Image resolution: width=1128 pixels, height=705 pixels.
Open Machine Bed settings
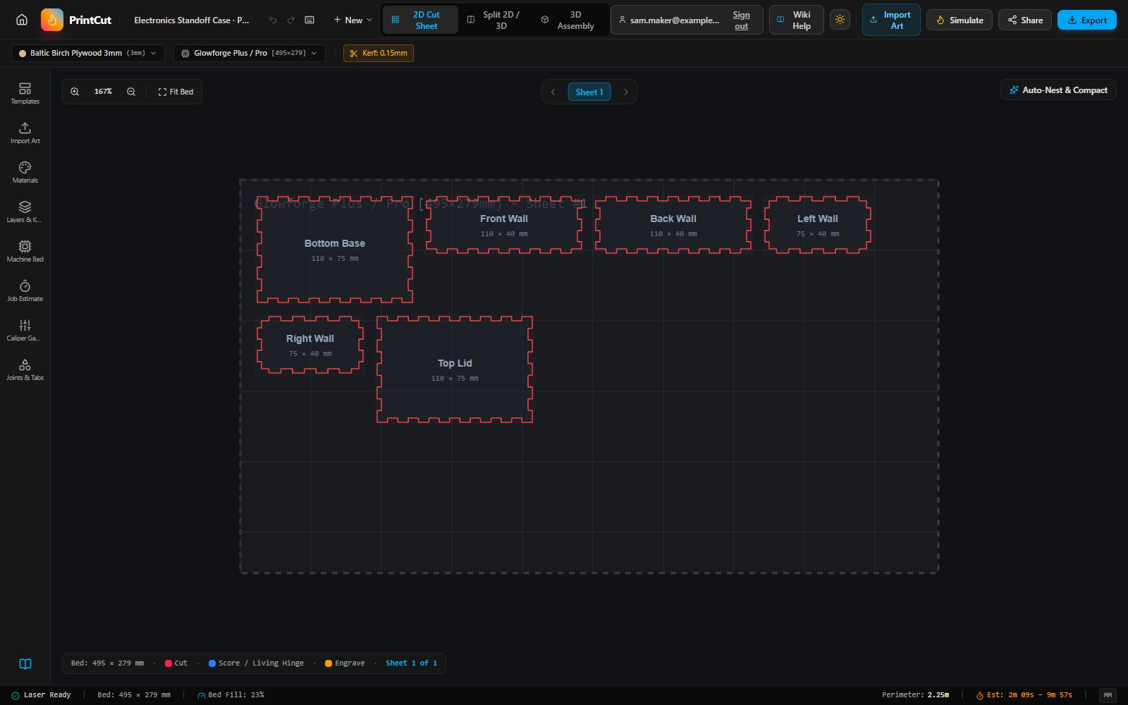[25, 251]
